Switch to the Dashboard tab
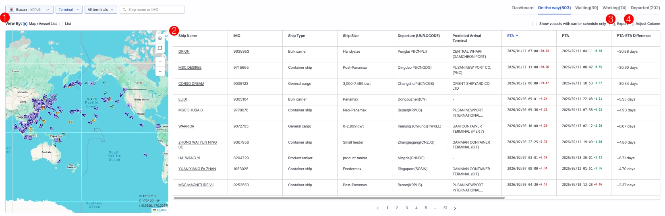This screenshot has height=216, width=665. (522, 8)
